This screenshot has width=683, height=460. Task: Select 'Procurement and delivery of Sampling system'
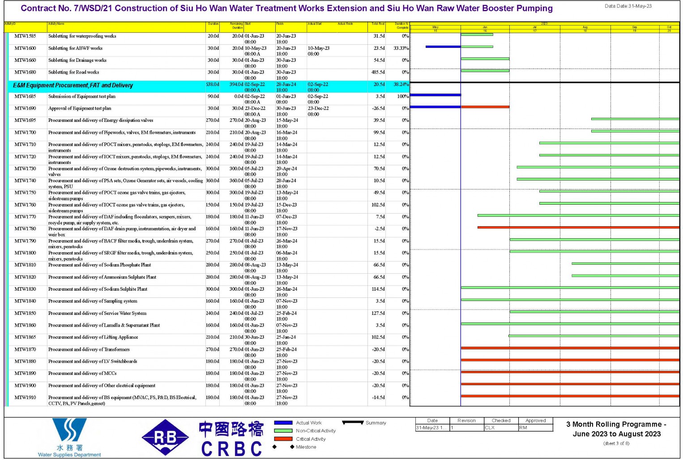pos(93,301)
